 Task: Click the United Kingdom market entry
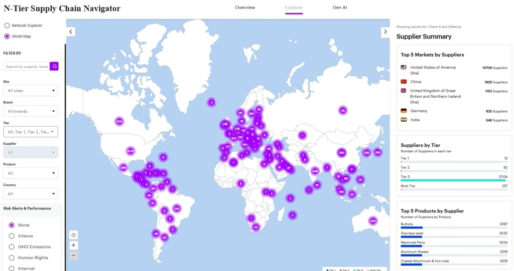tap(454, 96)
